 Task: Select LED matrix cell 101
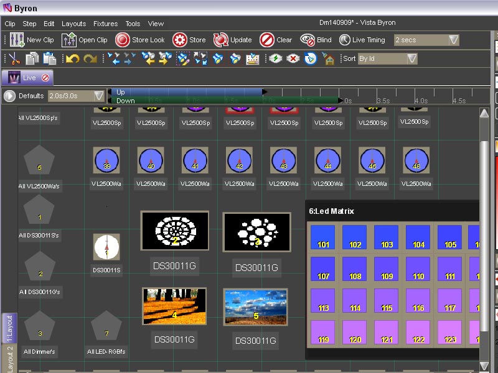coord(323,238)
